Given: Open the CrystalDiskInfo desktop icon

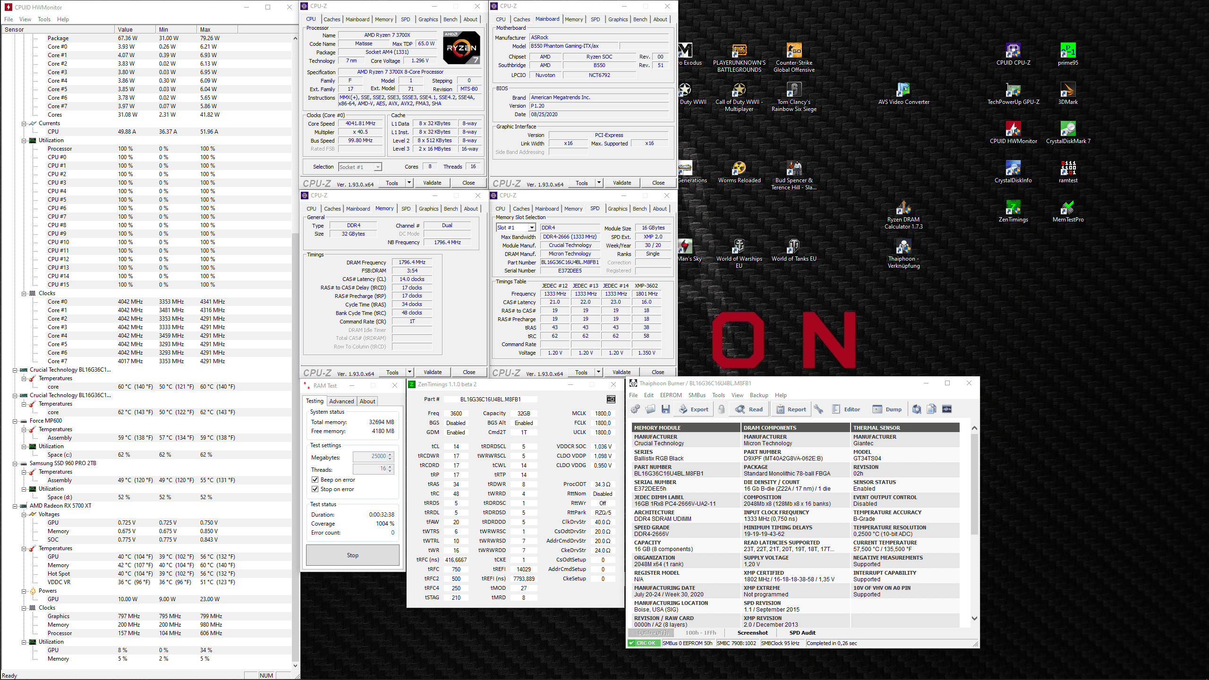Looking at the screenshot, I should coord(1013,171).
